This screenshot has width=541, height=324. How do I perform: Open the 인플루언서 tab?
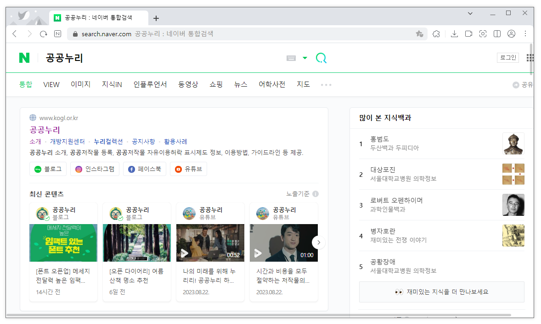[x=150, y=84]
